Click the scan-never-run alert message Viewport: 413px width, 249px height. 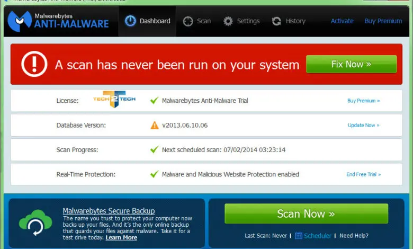177,65
